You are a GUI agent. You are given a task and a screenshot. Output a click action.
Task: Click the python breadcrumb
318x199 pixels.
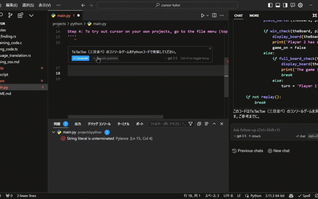(76, 24)
